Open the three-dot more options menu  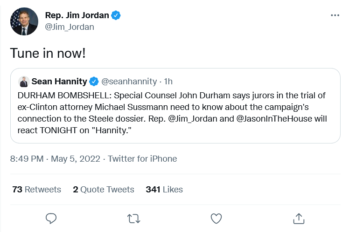coord(335,15)
